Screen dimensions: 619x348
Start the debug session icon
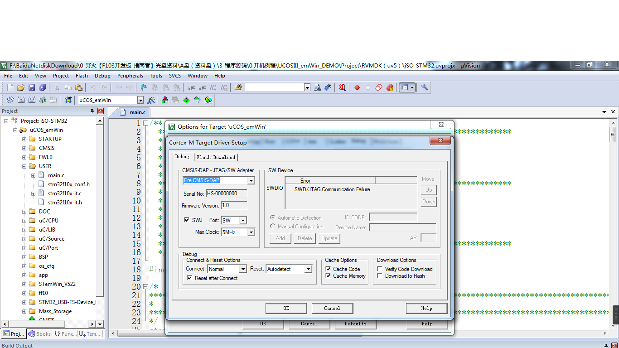tap(343, 87)
